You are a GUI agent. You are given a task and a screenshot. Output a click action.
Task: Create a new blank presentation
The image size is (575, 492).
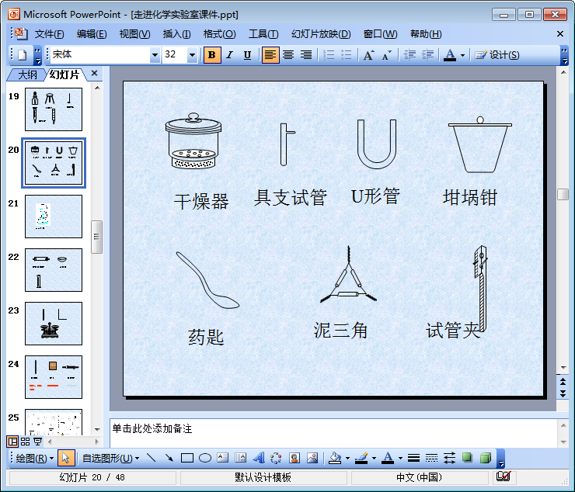point(23,55)
